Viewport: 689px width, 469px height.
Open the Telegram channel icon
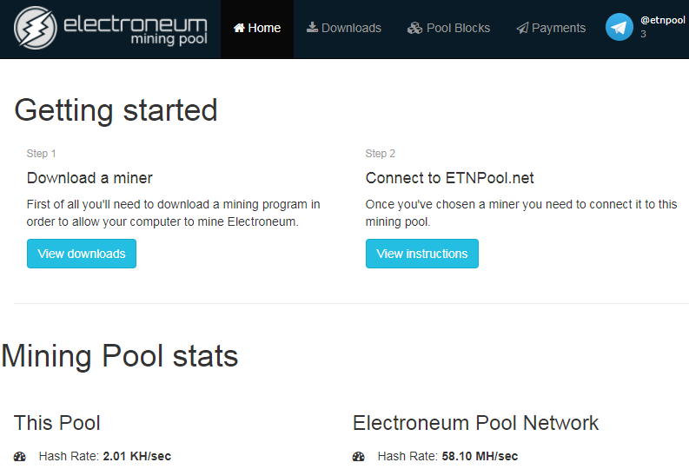pos(619,27)
